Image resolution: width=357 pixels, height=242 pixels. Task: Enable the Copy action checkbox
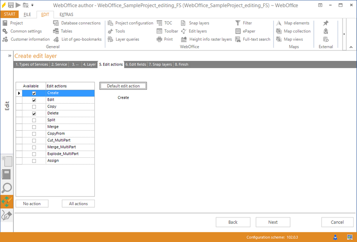pos(34,107)
